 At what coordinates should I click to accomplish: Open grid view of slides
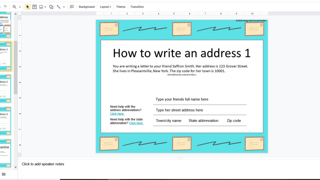4,174
